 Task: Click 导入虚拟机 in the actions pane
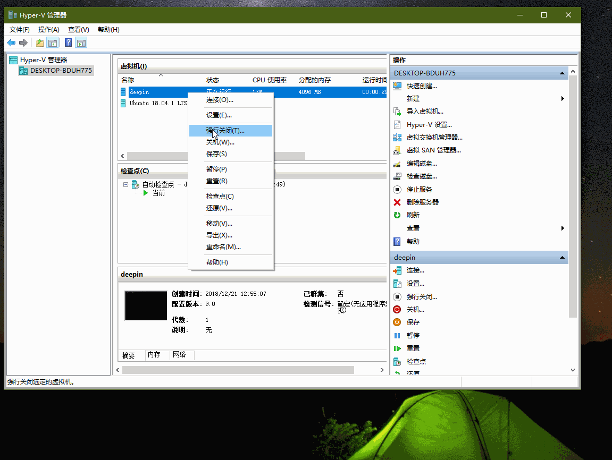pos(425,112)
